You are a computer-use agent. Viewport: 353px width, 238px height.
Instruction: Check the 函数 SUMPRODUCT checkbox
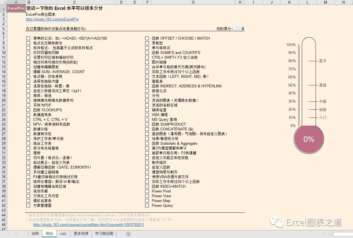147,124
